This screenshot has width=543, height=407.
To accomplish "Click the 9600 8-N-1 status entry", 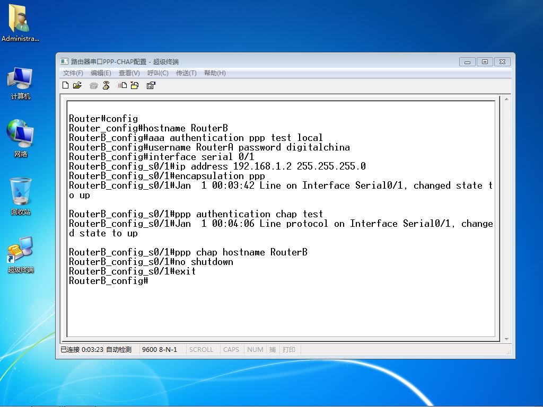I will (160, 350).
